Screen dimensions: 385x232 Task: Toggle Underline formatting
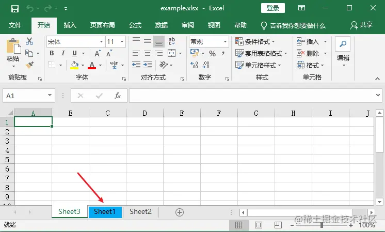click(75, 53)
